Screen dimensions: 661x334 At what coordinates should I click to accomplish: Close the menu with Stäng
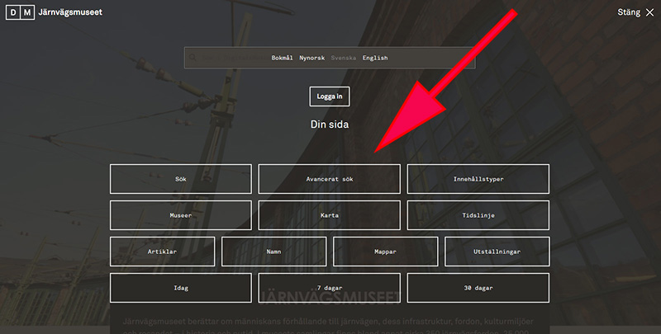pyautogui.click(x=635, y=12)
